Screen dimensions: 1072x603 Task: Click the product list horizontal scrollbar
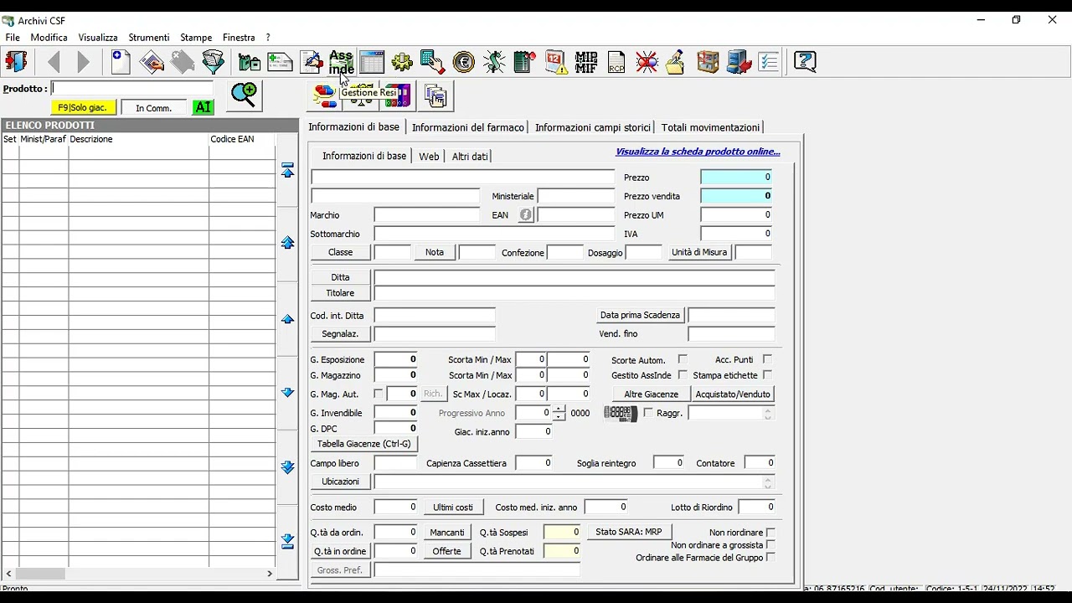[140, 574]
